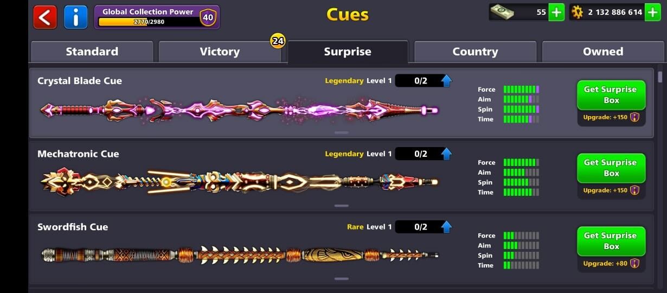This screenshot has width=667, height=293.
Task: Get Surprise Box for Crystal Blade Cue
Action: click(611, 95)
